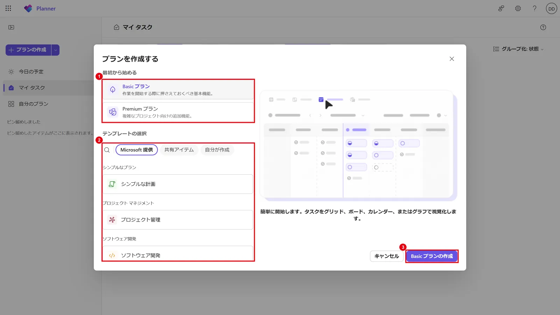
Task: Click the 今日の予定 sun icon
Action: pyautogui.click(x=11, y=72)
